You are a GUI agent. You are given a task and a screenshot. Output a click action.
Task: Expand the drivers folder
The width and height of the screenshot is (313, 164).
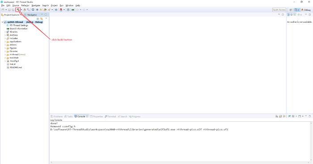5,45
